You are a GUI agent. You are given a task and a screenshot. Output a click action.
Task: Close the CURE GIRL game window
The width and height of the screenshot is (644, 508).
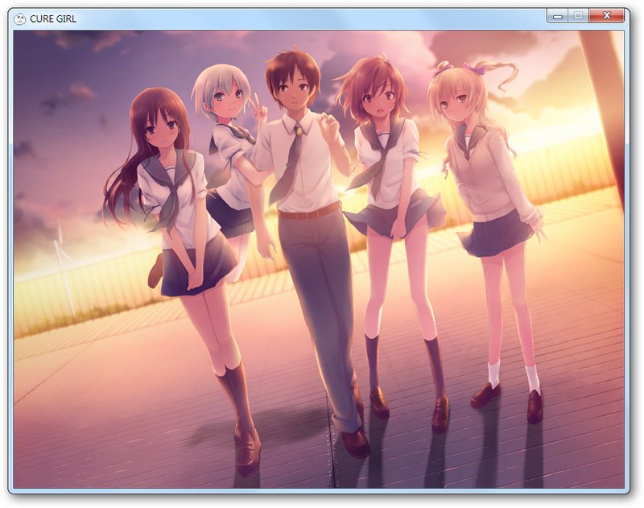pyautogui.click(x=606, y=16)
